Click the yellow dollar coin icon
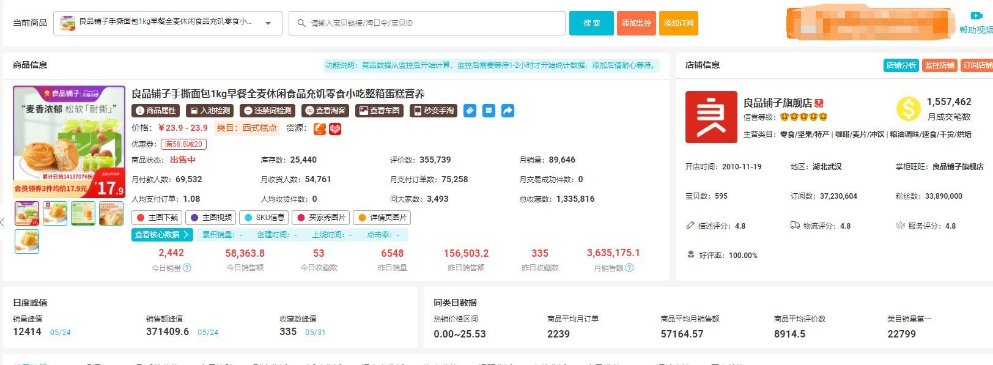The height and width of the screenshot is (365, 993). (909, 109)
